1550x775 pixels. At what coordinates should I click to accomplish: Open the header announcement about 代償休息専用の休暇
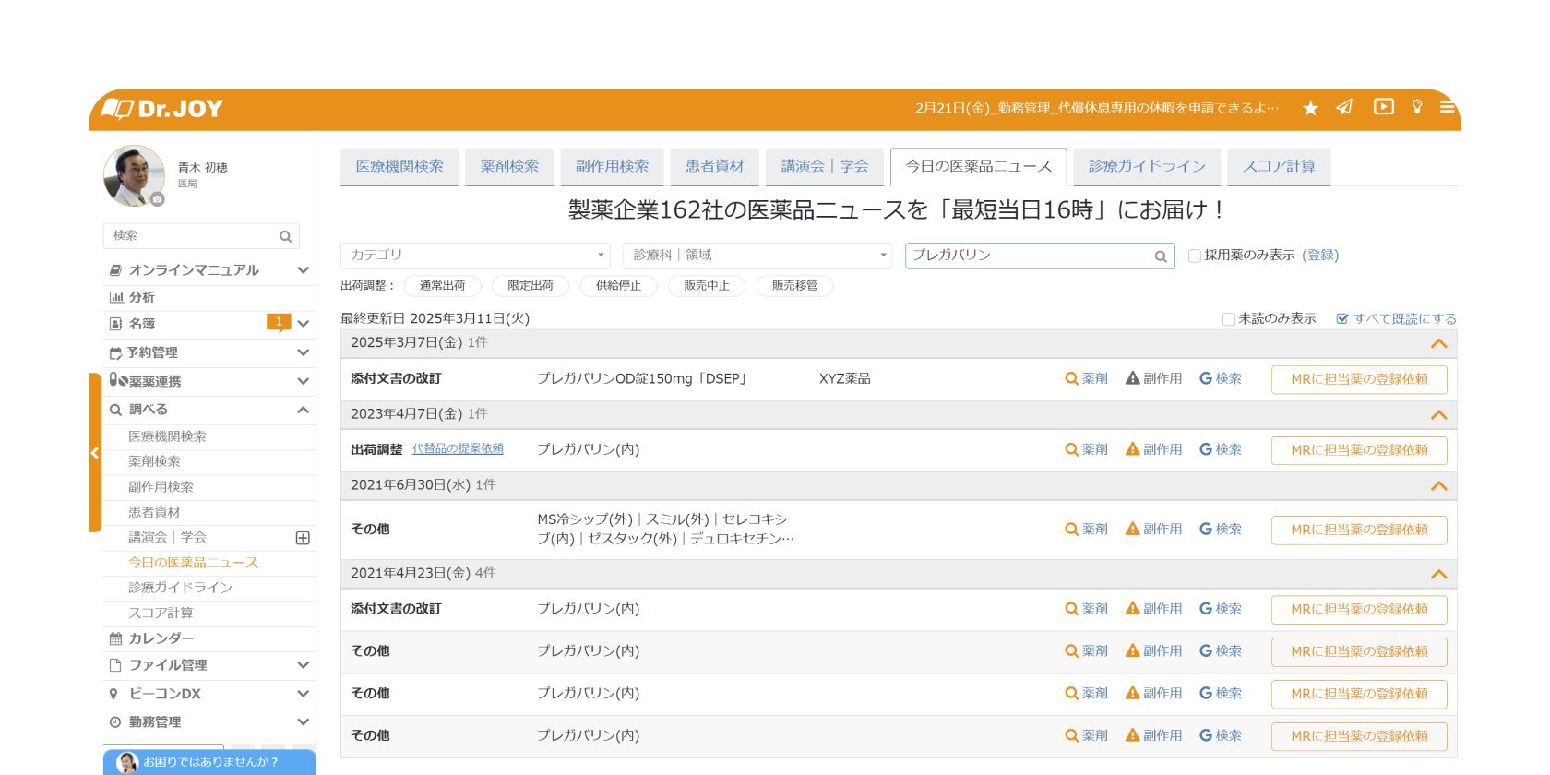coord(1097,108)
